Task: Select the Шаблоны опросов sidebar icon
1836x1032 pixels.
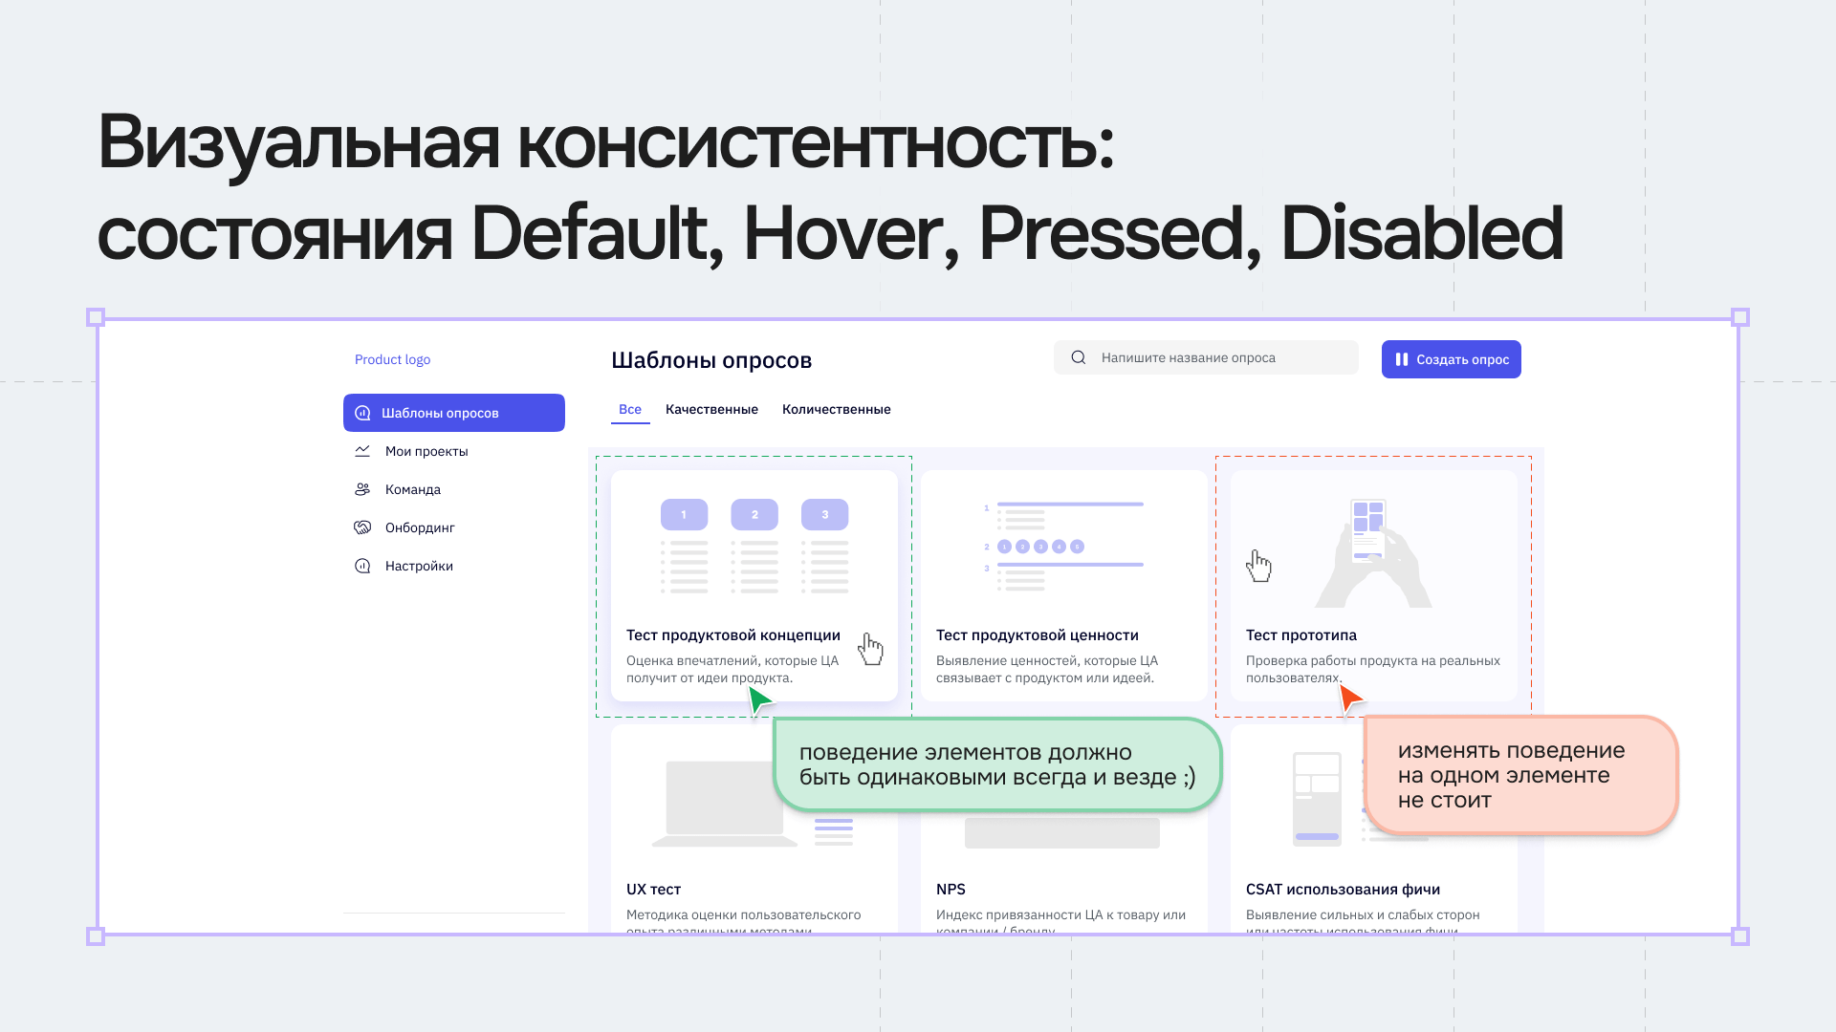Action: [x=361, y=413]
